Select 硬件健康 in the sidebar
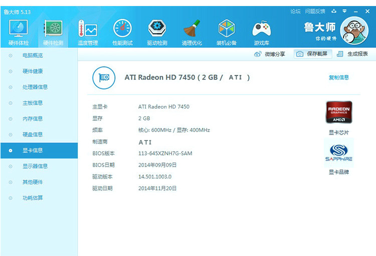The width and height of the screenshot is (376, 256). [39, 71]
